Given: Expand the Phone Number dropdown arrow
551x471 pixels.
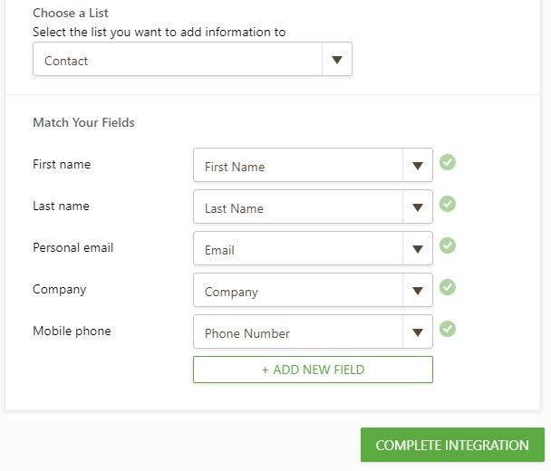Looking at the screenshot, I should click(418, 332).
